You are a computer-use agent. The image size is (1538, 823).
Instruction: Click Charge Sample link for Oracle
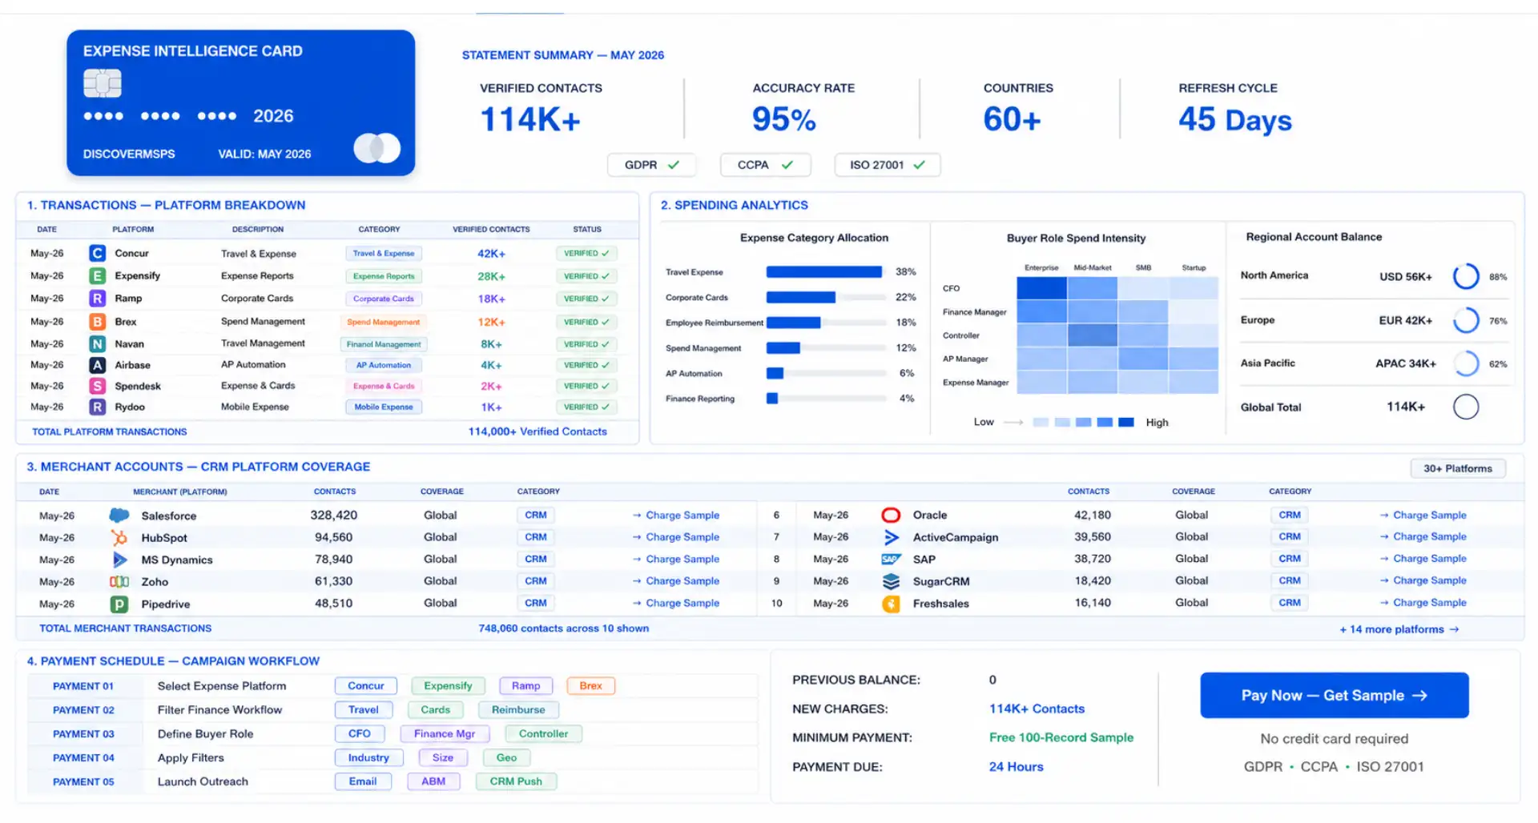pyautogui.click(x=1423, y=515)
